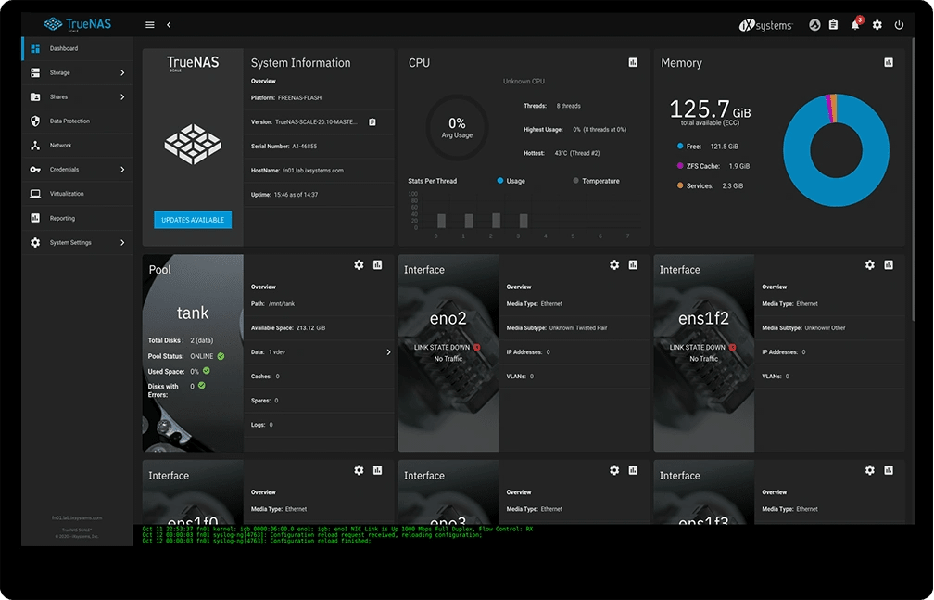This screenshot has width=934, height=600.
Task: Click the back arrow in top bar
Action: [x=169, y=25]
